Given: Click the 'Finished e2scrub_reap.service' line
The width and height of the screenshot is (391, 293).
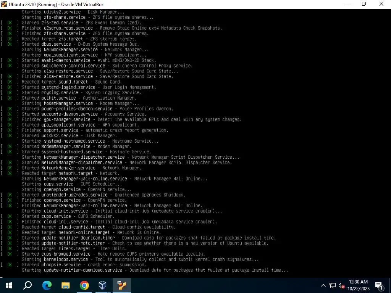Looking at the screenshot, I should point(111,28).
